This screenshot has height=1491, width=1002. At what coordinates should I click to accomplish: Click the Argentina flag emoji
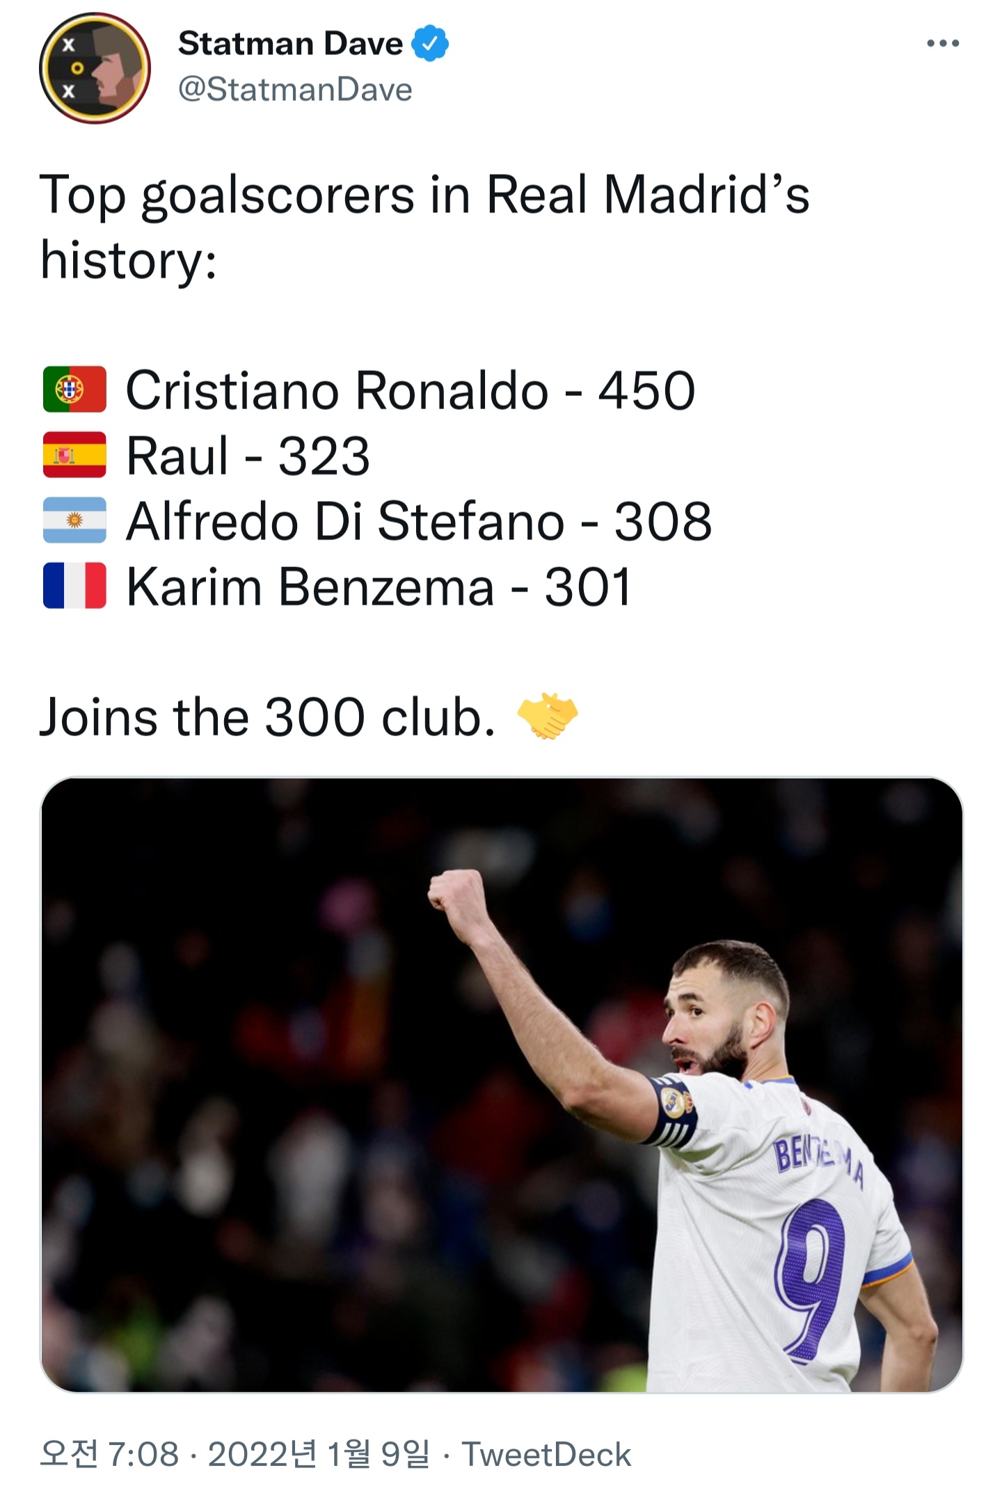coord(74,520)
